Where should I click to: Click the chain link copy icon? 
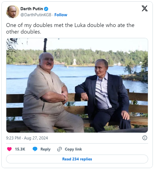pos(59,149)
